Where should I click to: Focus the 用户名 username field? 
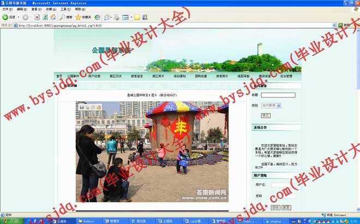pos(283,185)
